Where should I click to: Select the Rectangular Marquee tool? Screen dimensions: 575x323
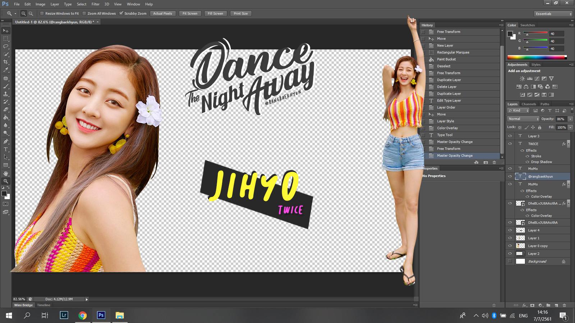click(x=6, y=39)
